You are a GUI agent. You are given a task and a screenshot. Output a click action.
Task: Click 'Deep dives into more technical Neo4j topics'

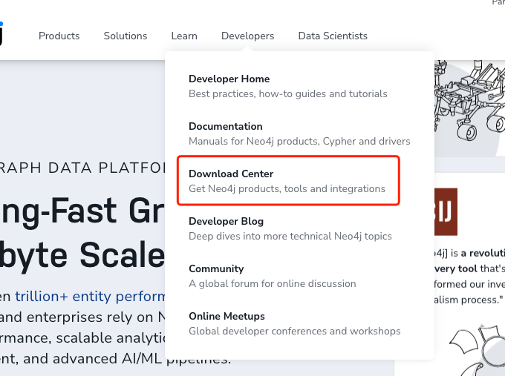(290, 237)
